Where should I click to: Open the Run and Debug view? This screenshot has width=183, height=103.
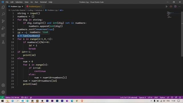[x=3, y=28]
